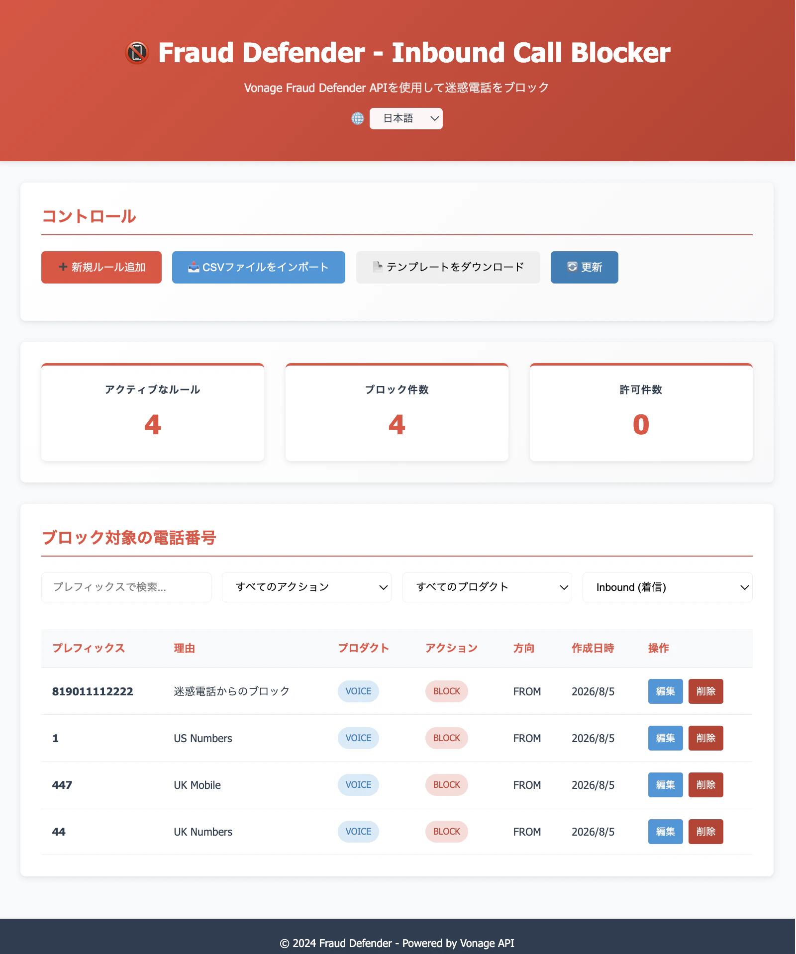The image size is (796, 954).
Task: Click the ブロック件数 stat card
Action: pyautogui.click(x=397, y=412)
